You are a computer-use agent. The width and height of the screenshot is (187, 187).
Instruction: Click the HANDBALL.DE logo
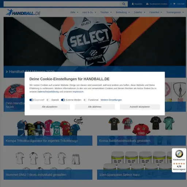click(23, 12)
